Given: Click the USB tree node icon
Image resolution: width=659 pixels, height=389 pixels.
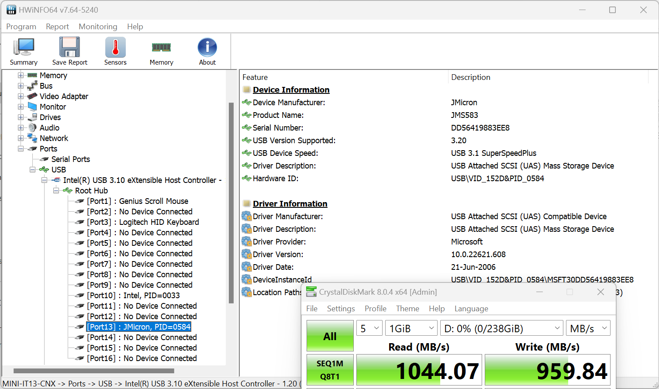Looking at the screenshot, I should pos(44,170).
